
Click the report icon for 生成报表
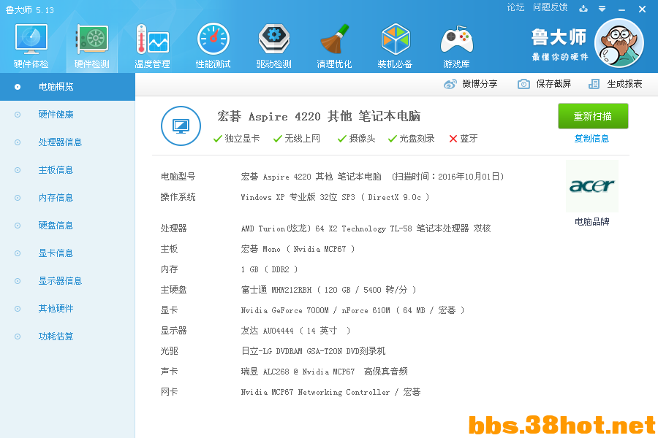point(594,84)
